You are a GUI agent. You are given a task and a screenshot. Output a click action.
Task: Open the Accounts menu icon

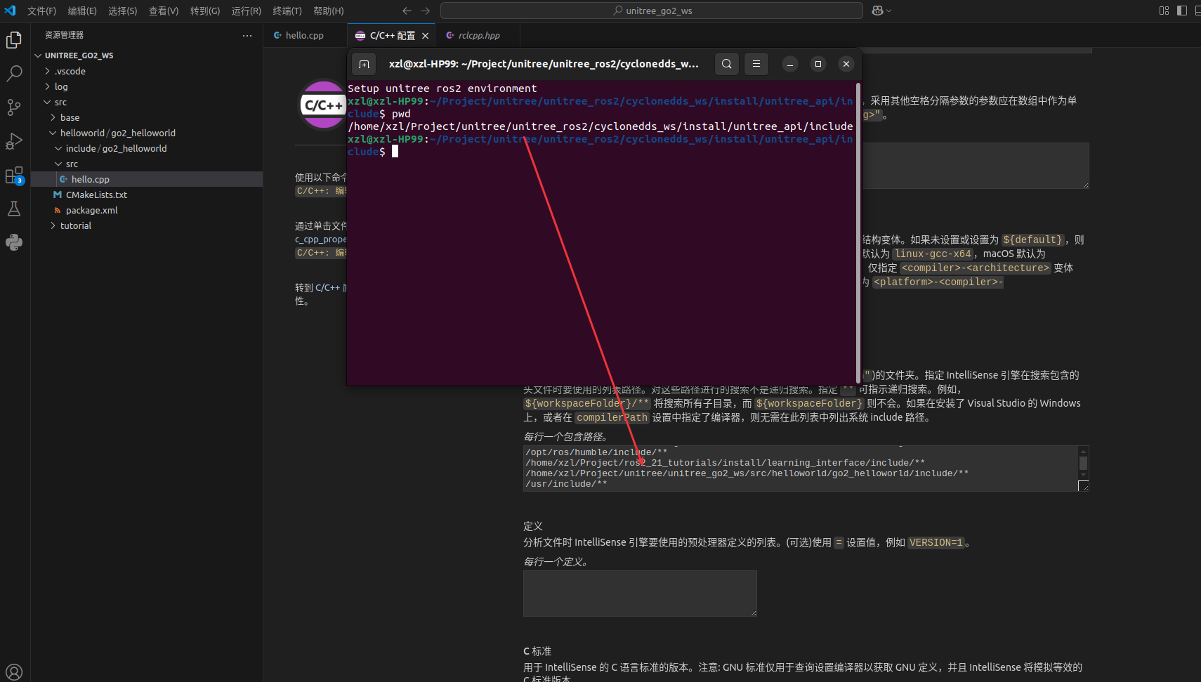pyautogui.click(x=14, y=672)
